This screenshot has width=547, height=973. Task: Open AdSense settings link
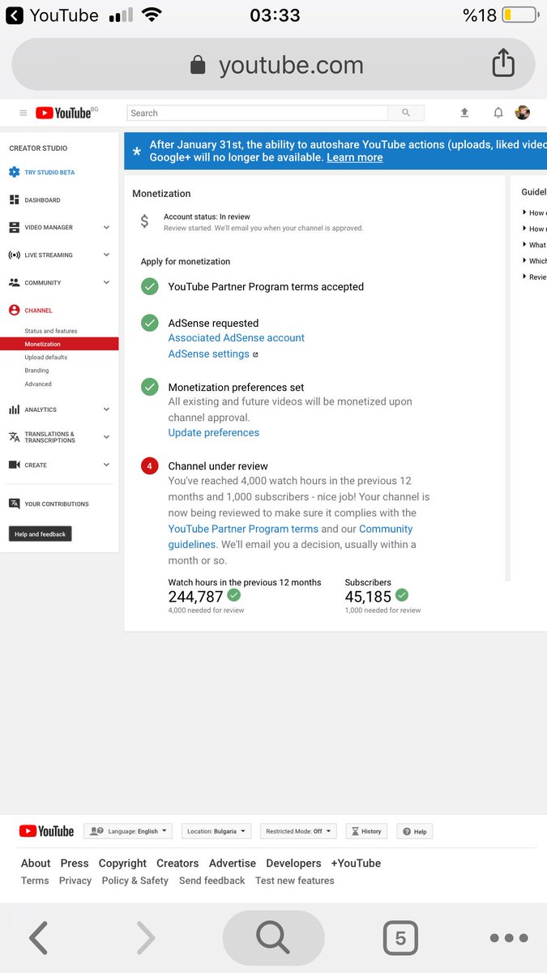(209, 354)
